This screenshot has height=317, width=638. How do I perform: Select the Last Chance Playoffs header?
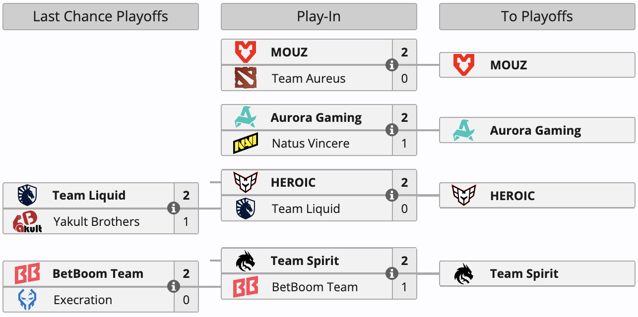pos(101,17)
